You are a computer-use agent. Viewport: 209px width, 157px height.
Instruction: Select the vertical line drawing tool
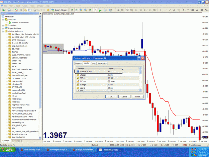click(161, 10)
